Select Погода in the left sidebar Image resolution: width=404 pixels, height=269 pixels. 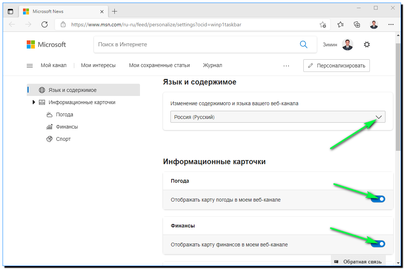tap(65, 114)
